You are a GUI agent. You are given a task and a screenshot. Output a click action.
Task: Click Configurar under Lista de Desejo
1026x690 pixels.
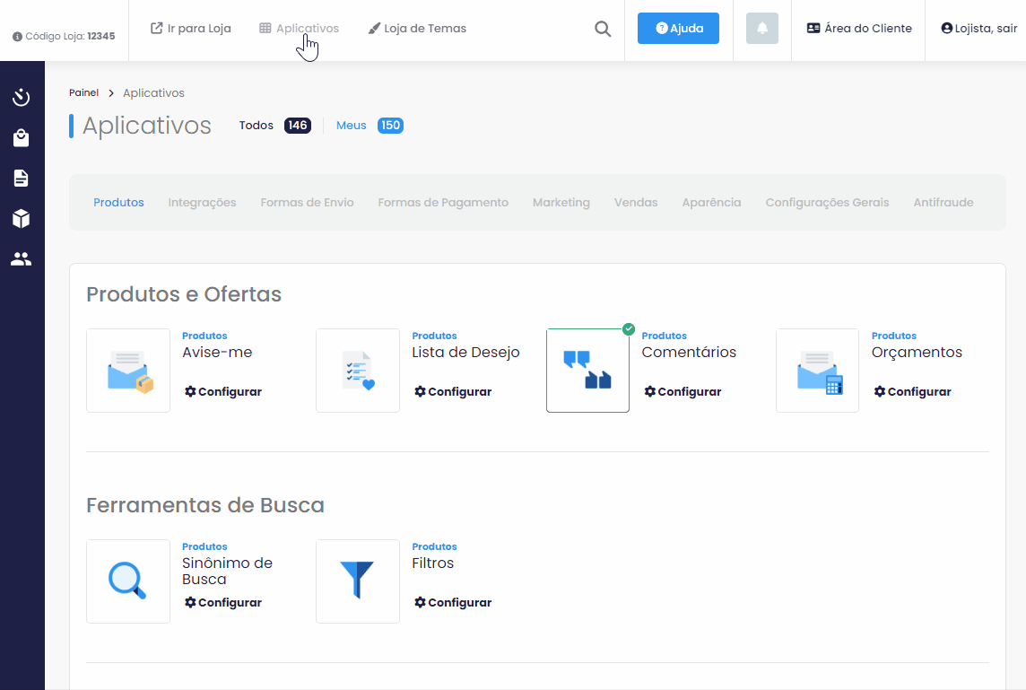[453, 392]
